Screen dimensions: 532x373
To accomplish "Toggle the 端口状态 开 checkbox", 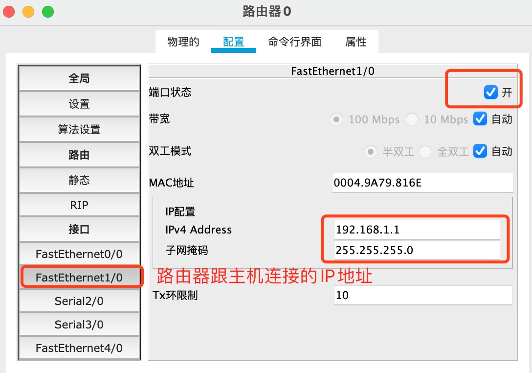I will [x=490, y=92].
